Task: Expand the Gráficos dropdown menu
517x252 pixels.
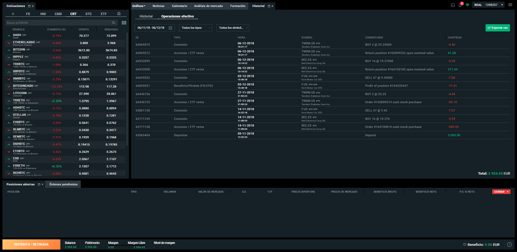Action: (139, 6)
